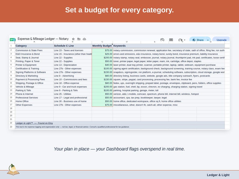Screen dimensions: 239x179
Task: Select the Monthly Budget header cell
Action: pos(102,46)
